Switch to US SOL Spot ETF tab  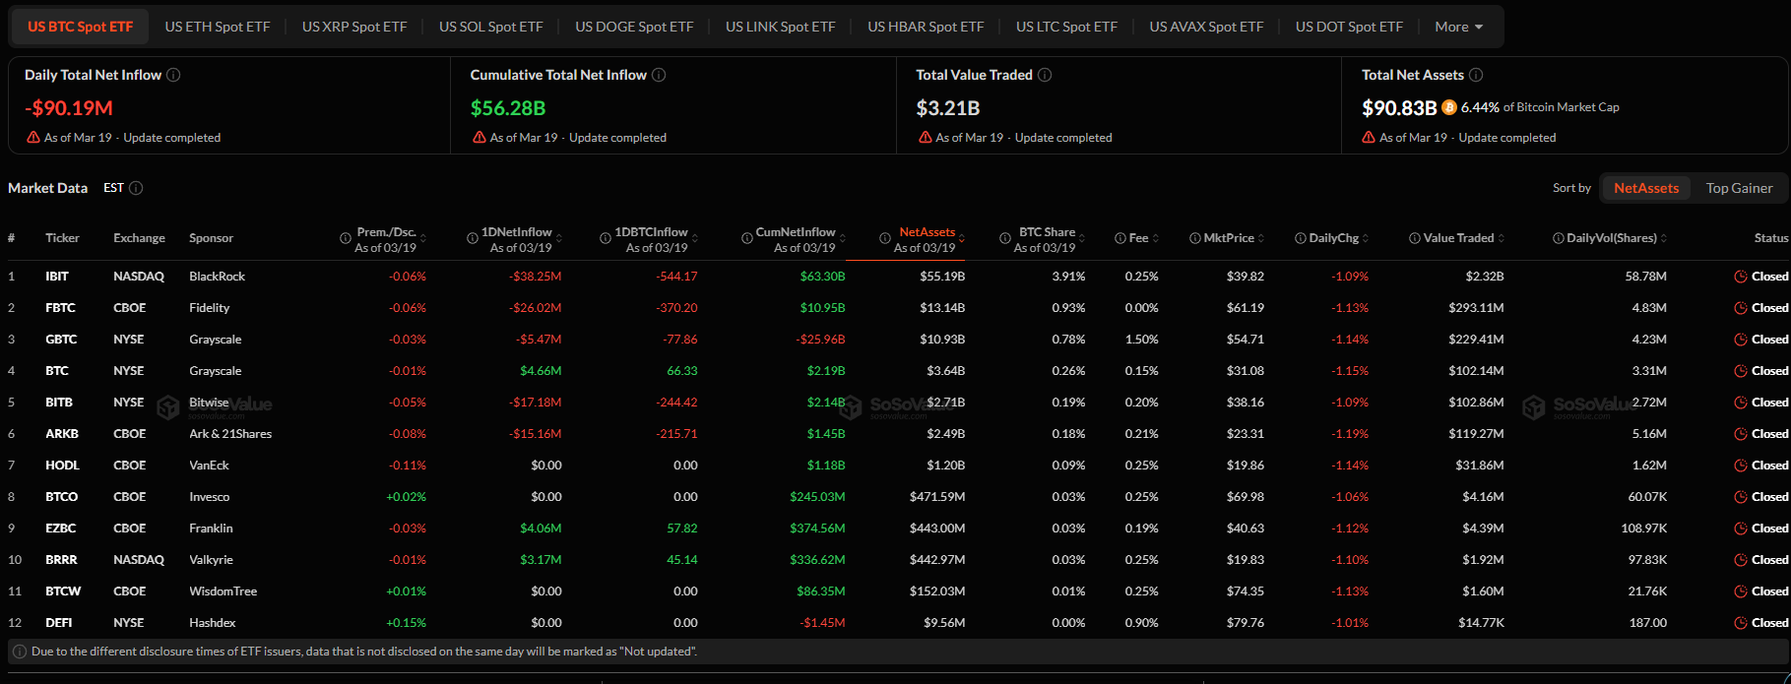(x=490, y=27)
